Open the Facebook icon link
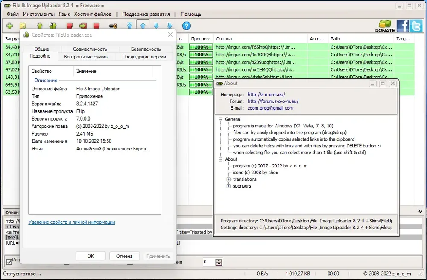427x280 pixels. coord(403,26)
